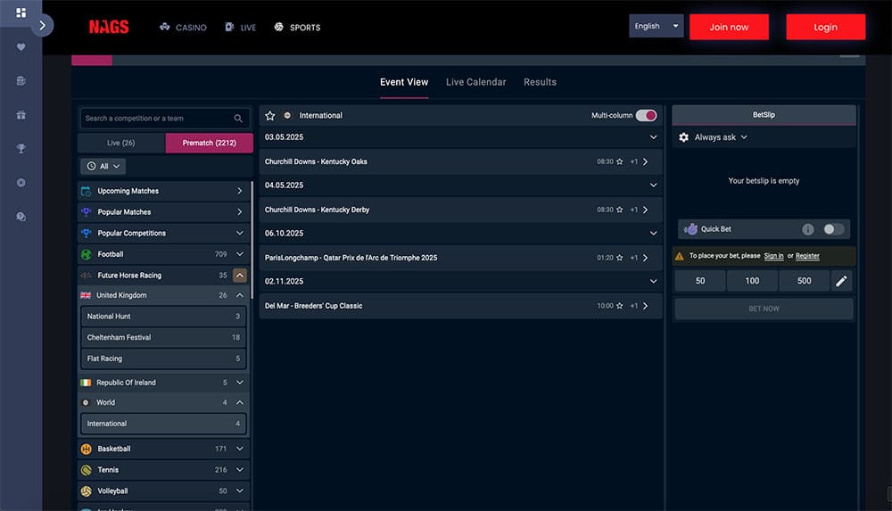Open the CASINO menu item

point(183,28)
